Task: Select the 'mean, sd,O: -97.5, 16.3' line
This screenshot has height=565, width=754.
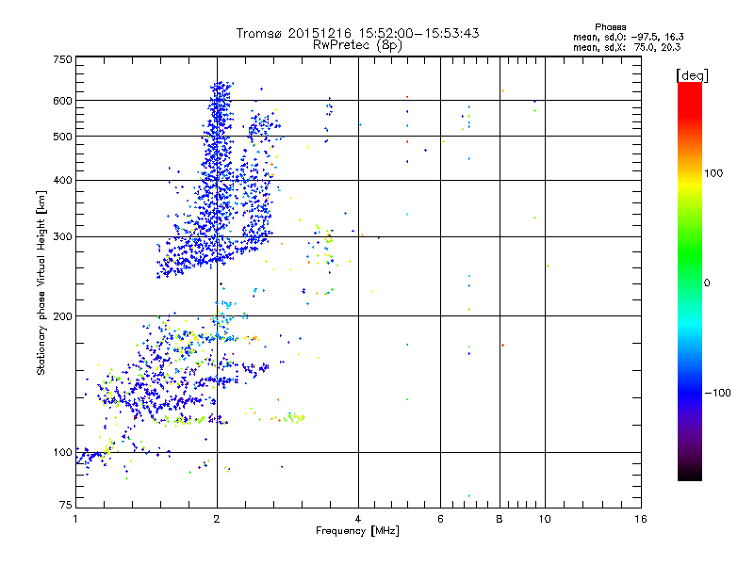Action: tap(628, 37)
